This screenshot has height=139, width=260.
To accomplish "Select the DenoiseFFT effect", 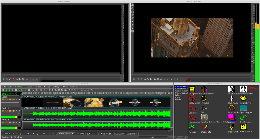I will pyautogui.click(x=192, y=118).
